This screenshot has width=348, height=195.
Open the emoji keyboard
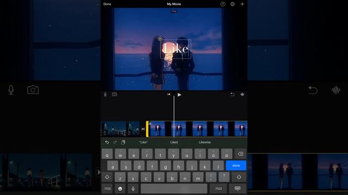coord(120,188)
